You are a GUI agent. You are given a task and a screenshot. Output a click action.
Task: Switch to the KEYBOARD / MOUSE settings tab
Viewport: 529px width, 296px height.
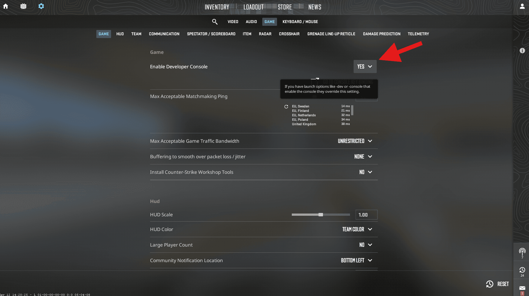tap(300, 22)
